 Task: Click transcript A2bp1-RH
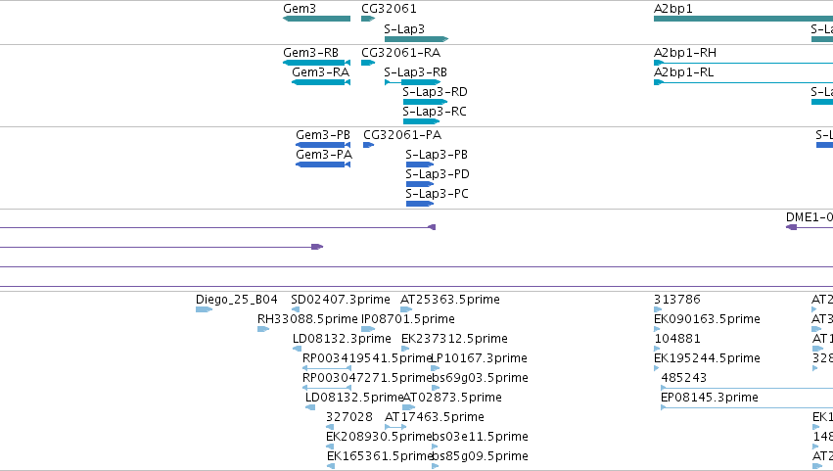click(x=743, y=63)
